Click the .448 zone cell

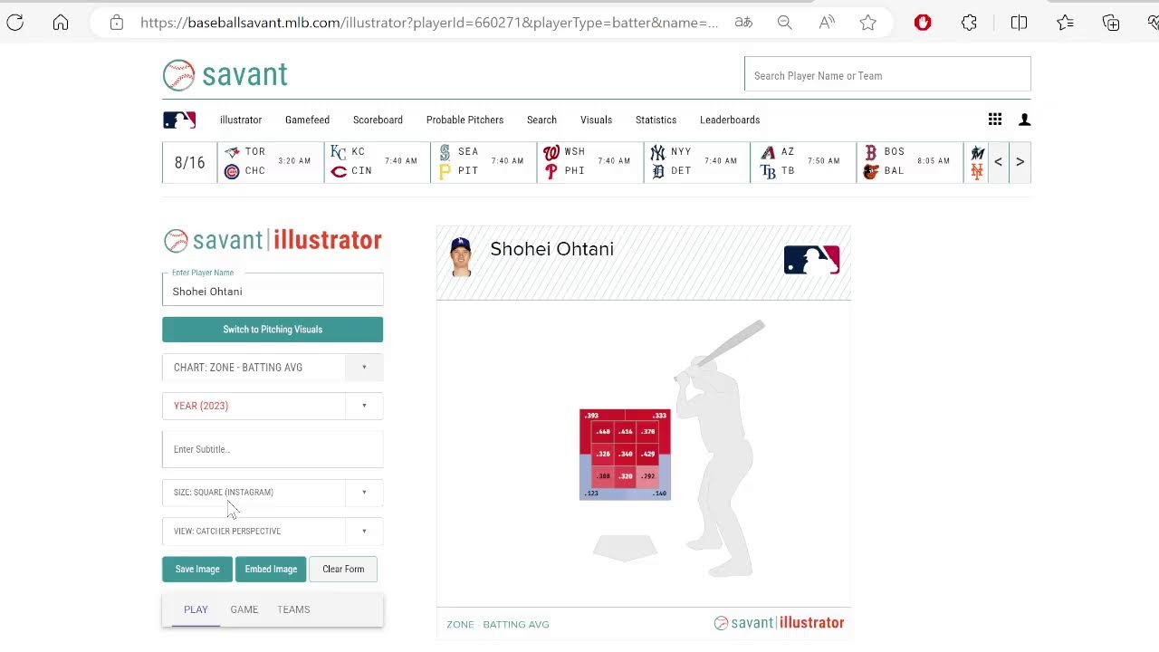(603, 432)
